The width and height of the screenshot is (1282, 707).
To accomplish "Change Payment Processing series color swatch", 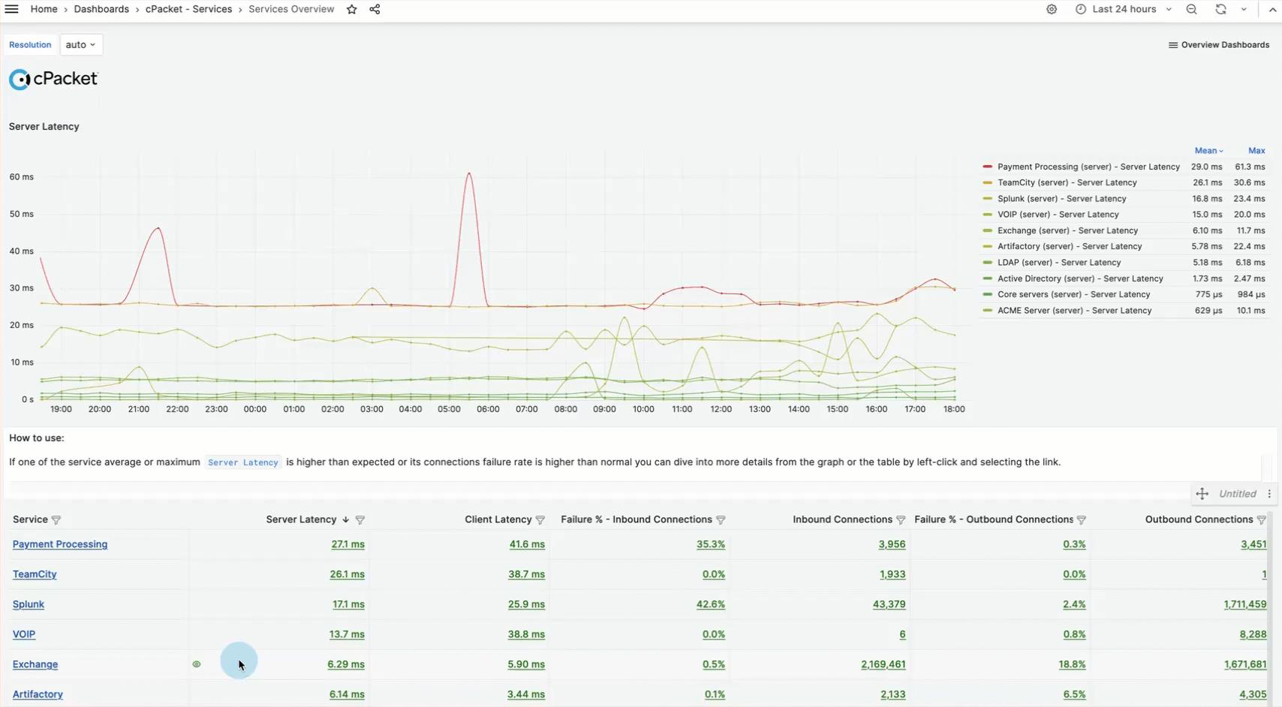I will 988,167.
